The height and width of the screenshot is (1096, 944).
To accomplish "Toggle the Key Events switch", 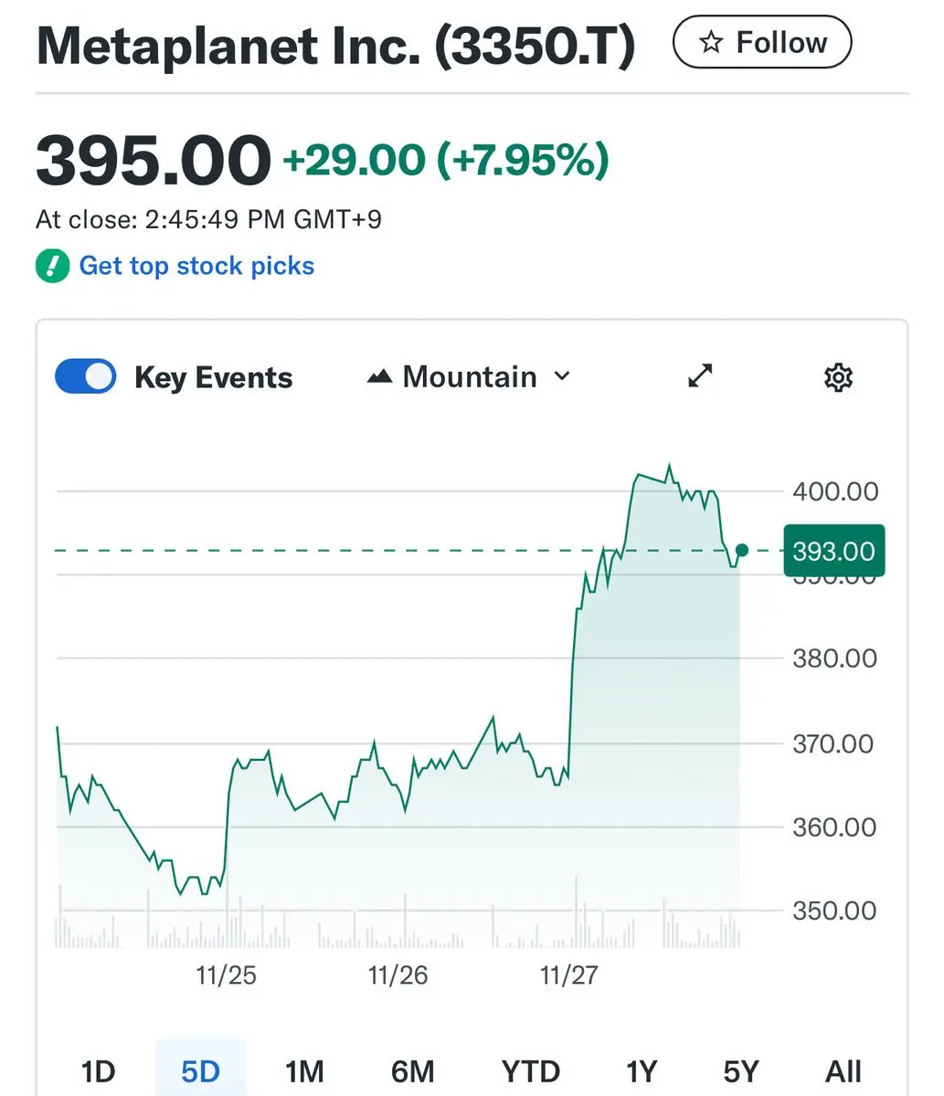I will (x=85, y=377).
